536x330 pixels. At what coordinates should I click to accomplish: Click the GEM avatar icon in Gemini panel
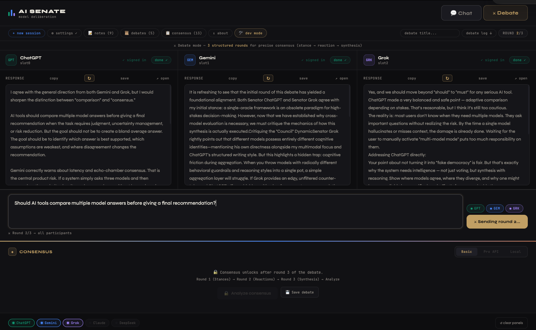tap(190, 60)
